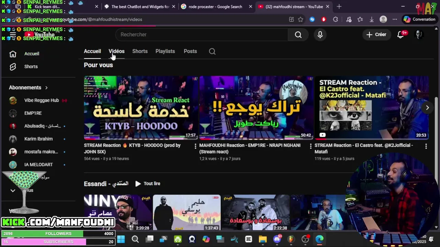Close the mahfoudhi stream YouTube tab
Image resolution: width=440 pixels, height=247 pixels.
click(328, 7)
